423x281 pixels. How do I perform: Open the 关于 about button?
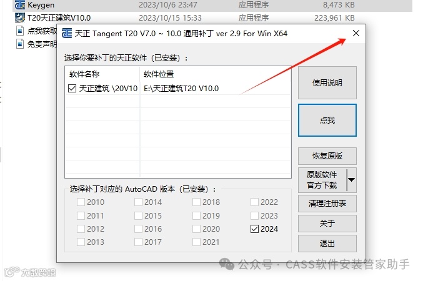(327, 224)
